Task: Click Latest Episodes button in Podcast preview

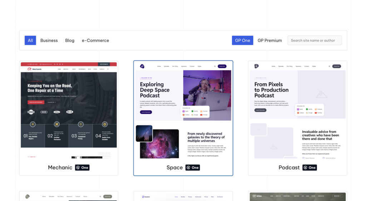Action: (260, 110)
